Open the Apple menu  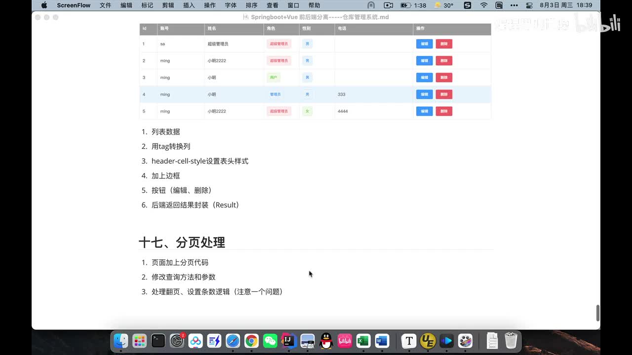point(44,5)
